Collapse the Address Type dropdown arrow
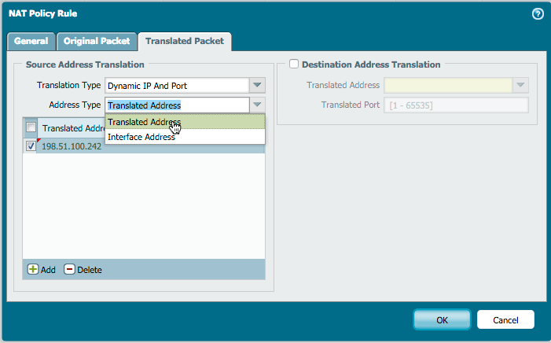Screen dimensions: 551x343 coord(257,105)
